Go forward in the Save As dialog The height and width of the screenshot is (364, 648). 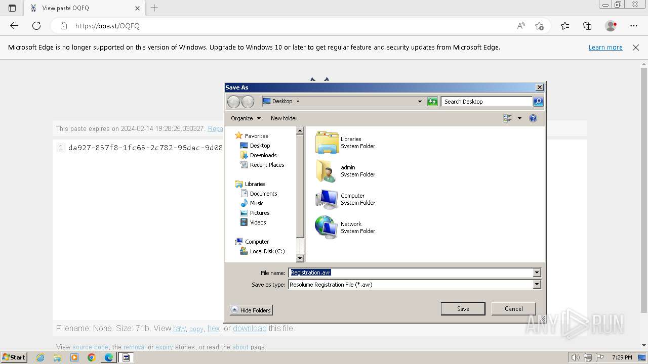[x=248, y=102]
